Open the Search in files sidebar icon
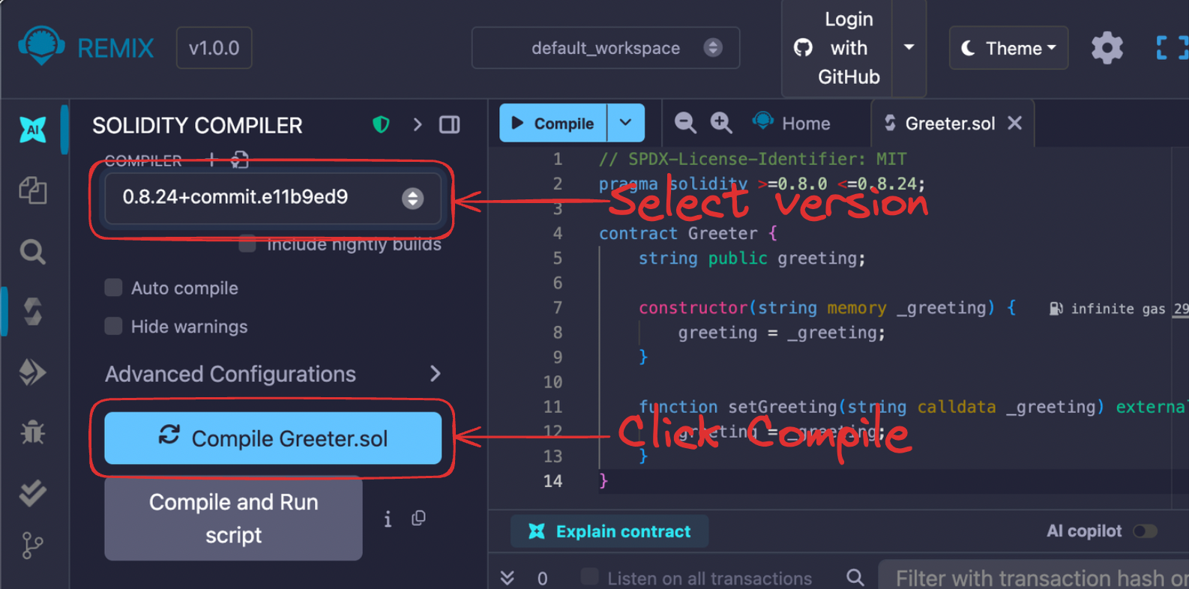Viewport: 1189px width, 589px height. (x=32, y=252)
